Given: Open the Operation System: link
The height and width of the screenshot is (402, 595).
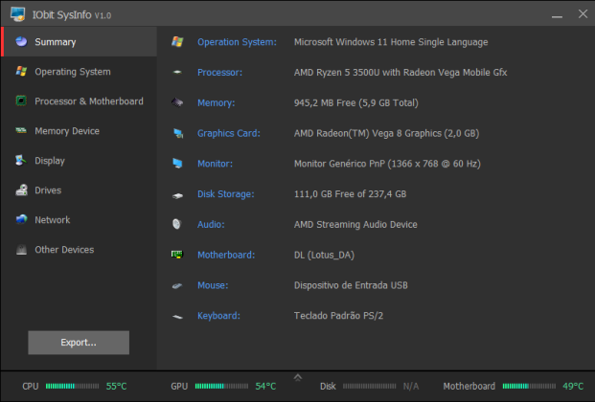Looking at the screenshot, I should (x=237, y=42).
